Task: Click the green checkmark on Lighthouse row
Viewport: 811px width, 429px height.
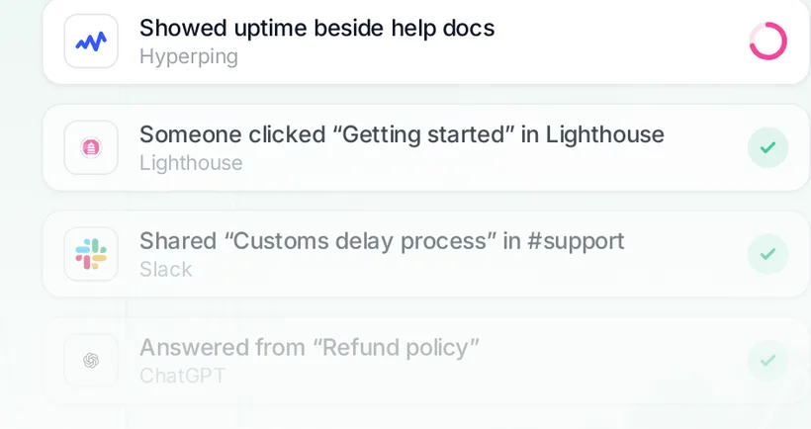Action: point(768,148)
